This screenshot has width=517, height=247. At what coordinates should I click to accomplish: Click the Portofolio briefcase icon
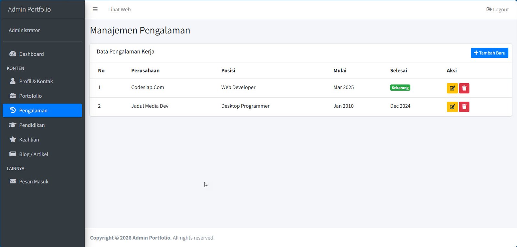(x=13, y=96)
